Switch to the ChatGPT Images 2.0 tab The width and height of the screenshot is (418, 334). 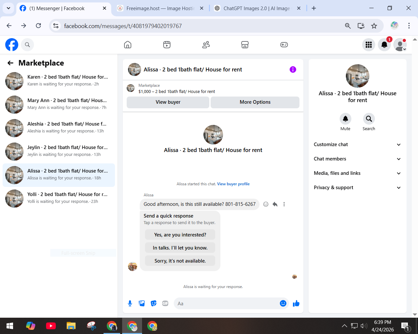pyautogui.click(x=258, y=8)
